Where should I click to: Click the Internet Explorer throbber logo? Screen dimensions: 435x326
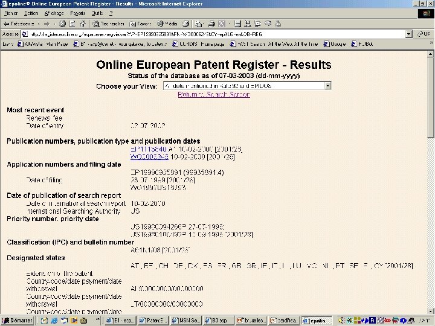pyautogui.click(x=426, y=13)
